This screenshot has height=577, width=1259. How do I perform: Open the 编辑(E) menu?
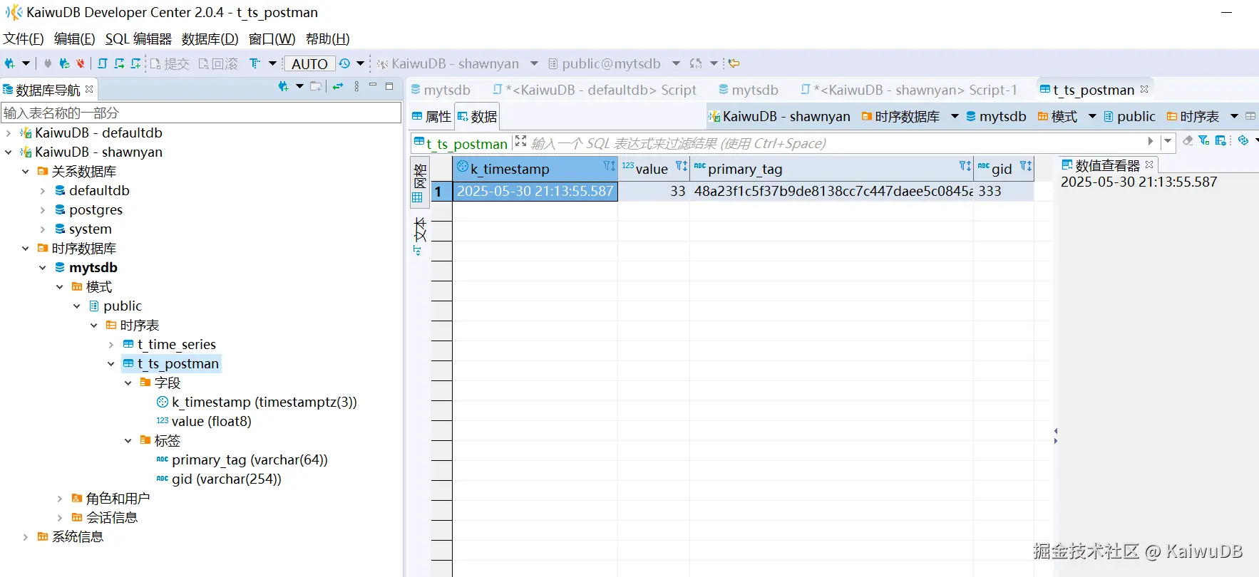(x=74, y=38)
